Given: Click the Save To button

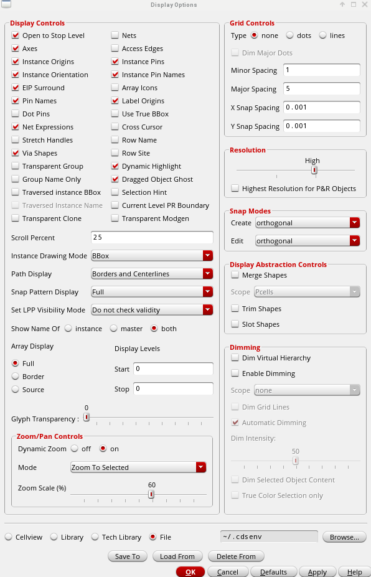Looking at the screenshot, I should 128,556.
